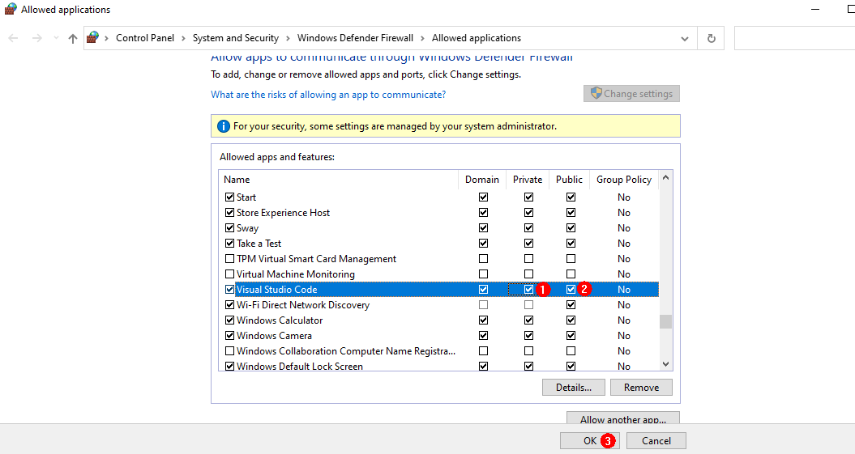Click the Details... button
855x454 pixels.
(x=573, y=388)
